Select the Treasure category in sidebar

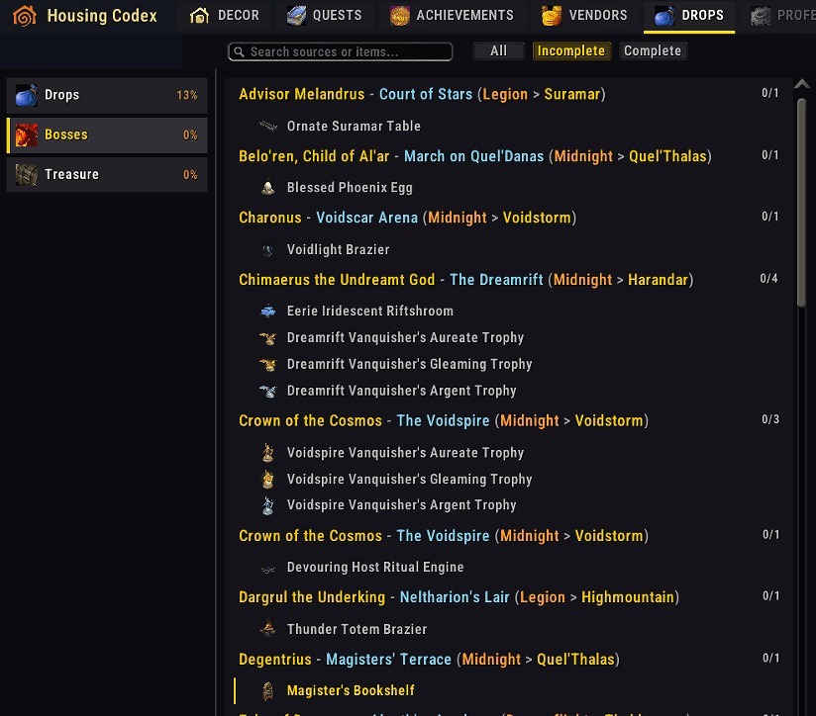[107, 175]
